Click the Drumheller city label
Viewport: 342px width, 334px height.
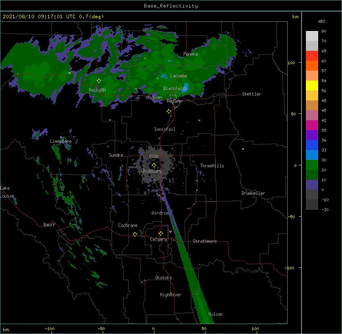(253, 193)
